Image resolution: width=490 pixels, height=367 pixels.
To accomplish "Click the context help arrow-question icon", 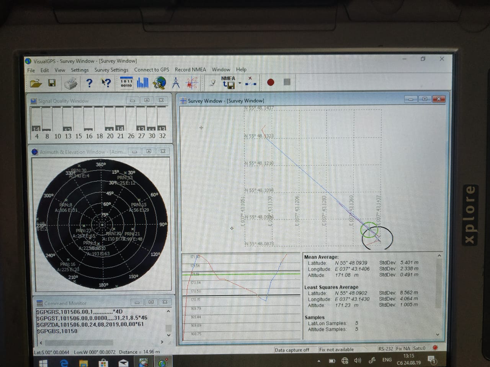I will point(106,83).
